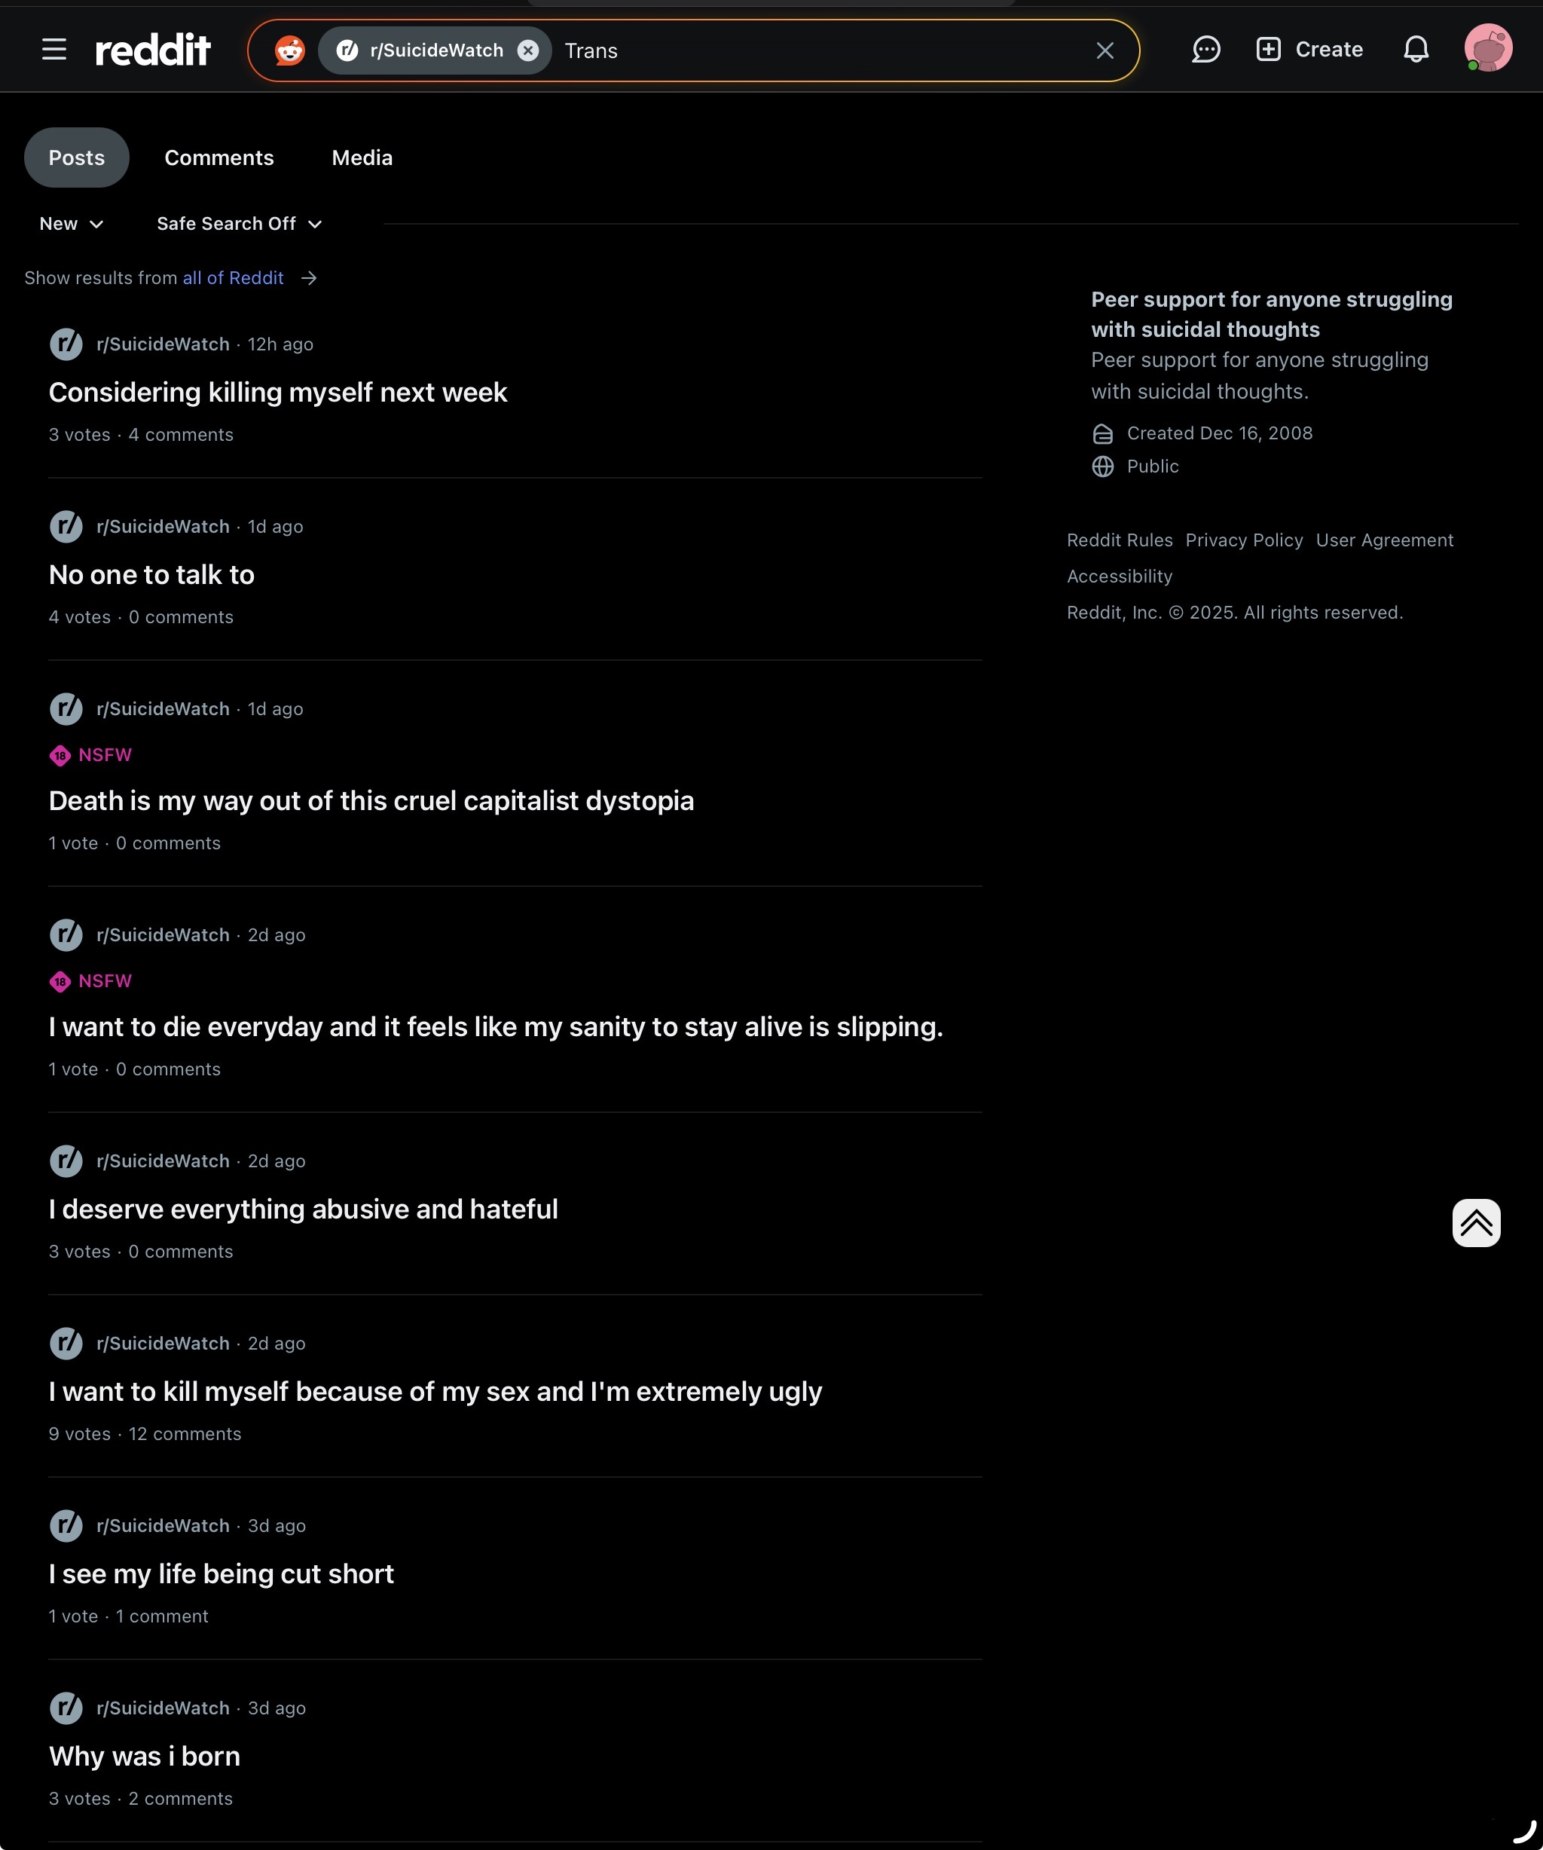Clear the search text with the X icon
This screenshot has height=1850, width=1543.
1105,50
